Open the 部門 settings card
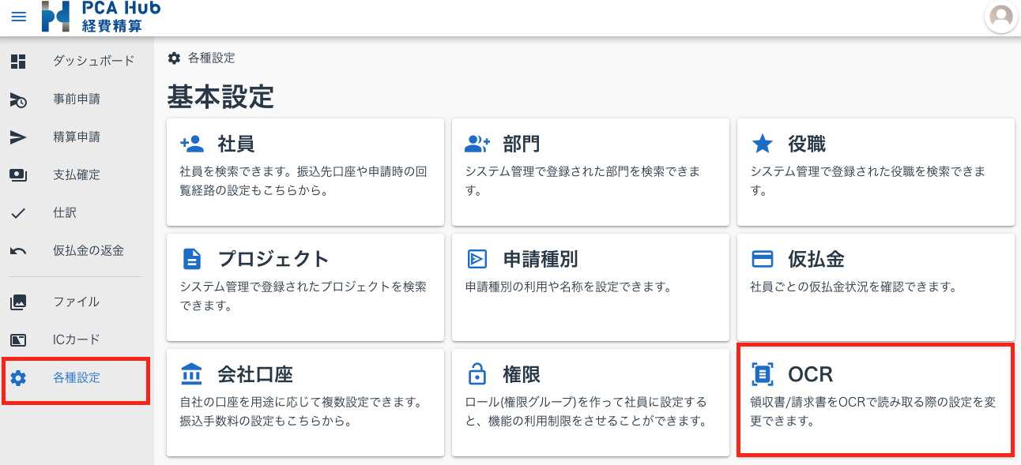The image size is (1021, 465). [x=590, y=171]
